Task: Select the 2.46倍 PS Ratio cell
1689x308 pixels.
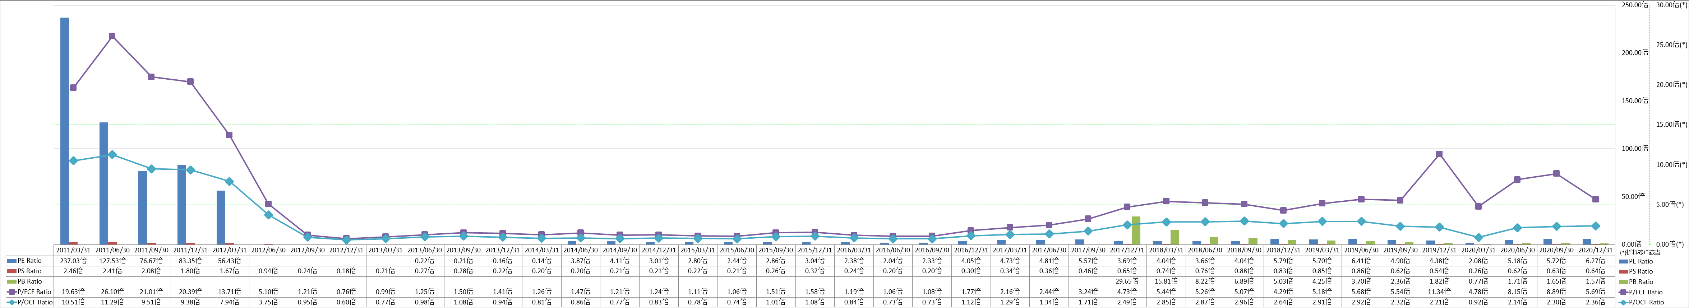Action: [x=73, y=271]
